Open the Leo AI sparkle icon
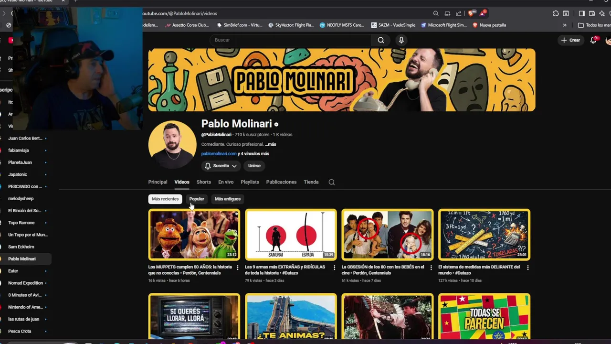The width and height of the screenshot is (611, 344). pos(602,13)
